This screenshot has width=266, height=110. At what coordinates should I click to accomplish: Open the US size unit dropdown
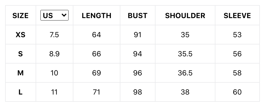tap(54, 15)
